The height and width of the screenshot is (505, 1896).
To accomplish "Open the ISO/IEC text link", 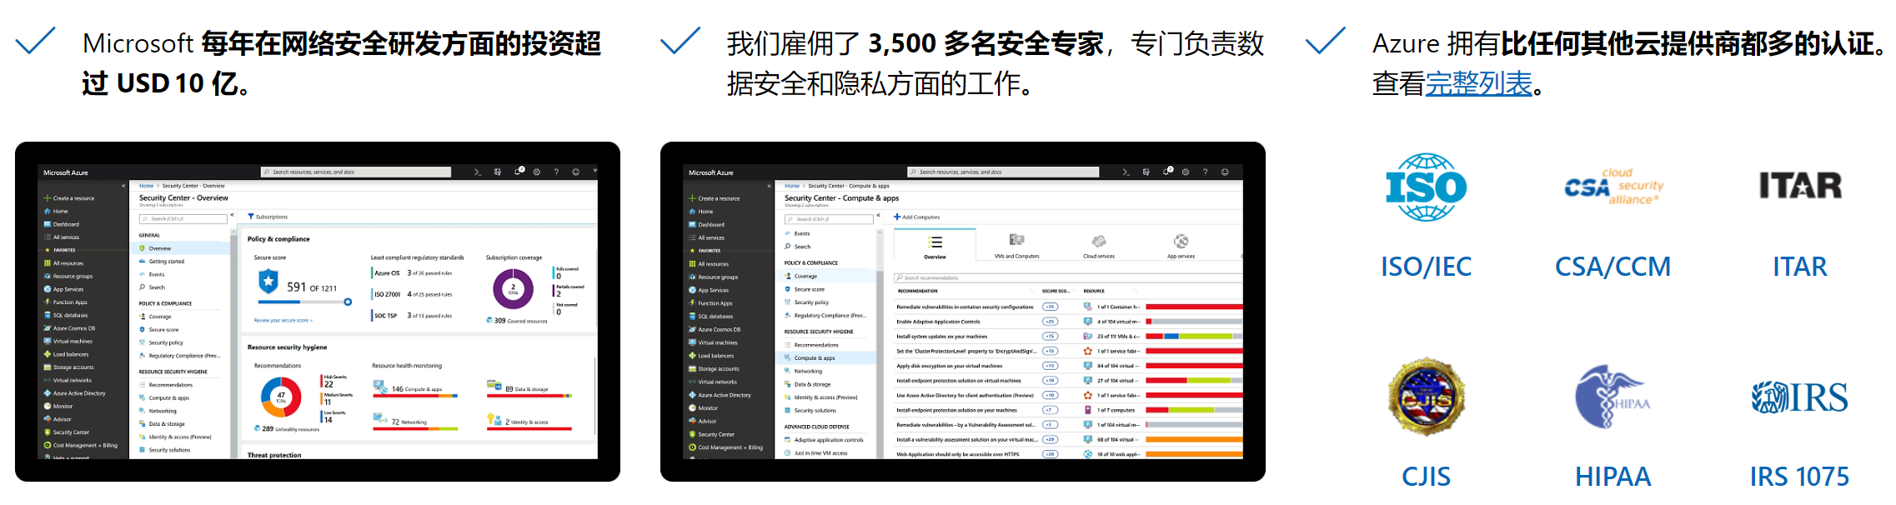I will [x=1426, y=267].
